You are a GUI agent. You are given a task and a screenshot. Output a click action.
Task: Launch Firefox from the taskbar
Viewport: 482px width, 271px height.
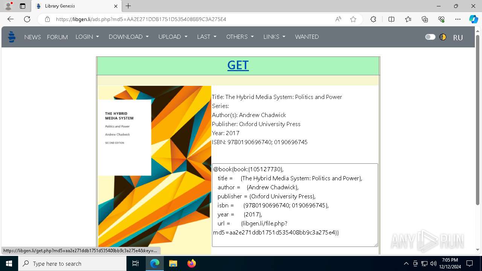[x=191, y=263]
